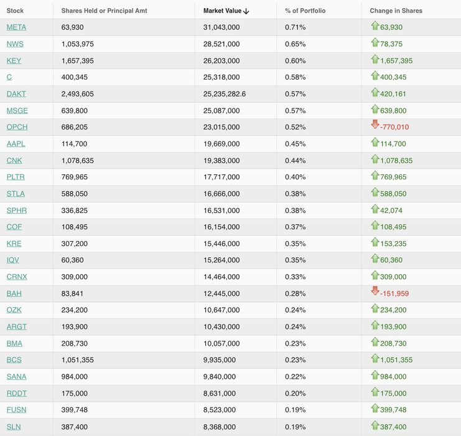
Task: Click the green up arrow for STLA
Action: [x=375, y=192]
